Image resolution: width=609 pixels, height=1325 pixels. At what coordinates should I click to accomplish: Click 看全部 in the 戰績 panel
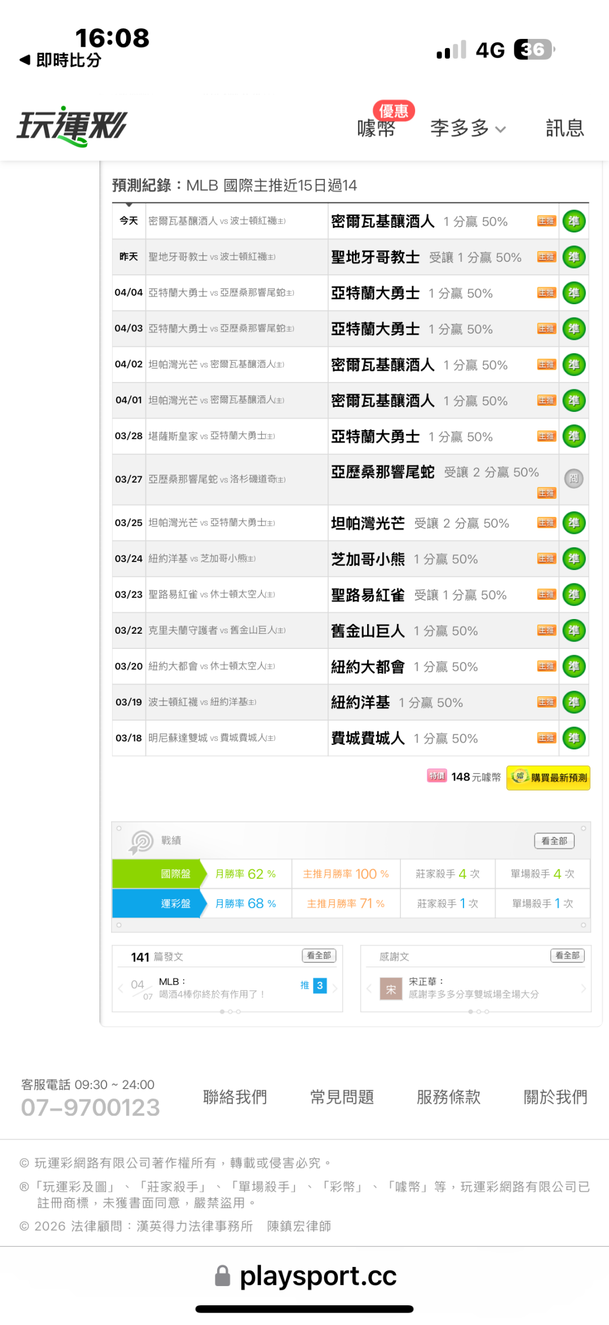click(554, 841)
